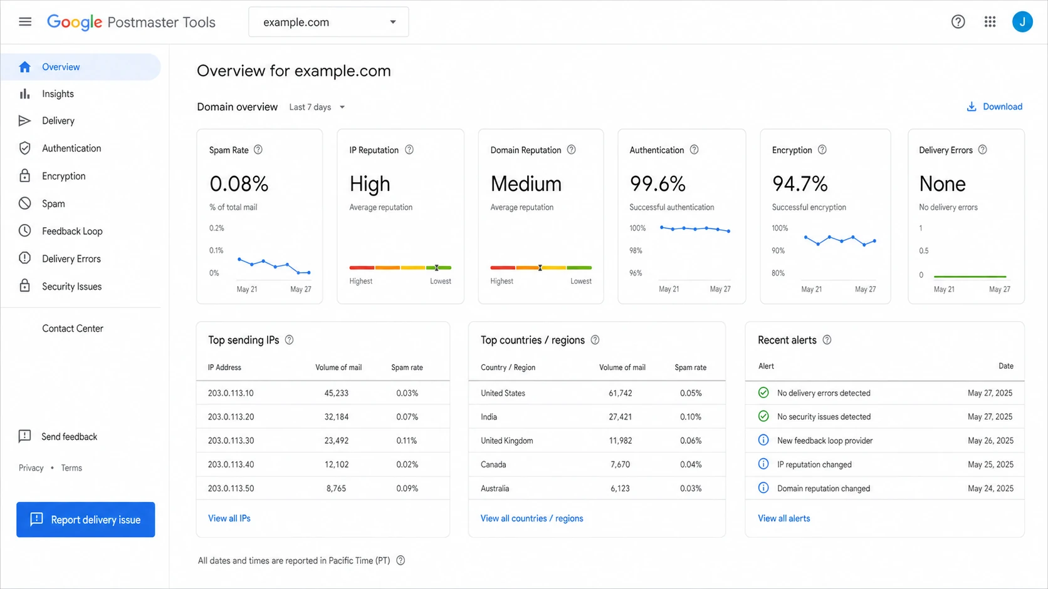1048x589 pixels.
Task: Show help for Pacific Time note
Action: pyautogui.click(x=401, y=561)
